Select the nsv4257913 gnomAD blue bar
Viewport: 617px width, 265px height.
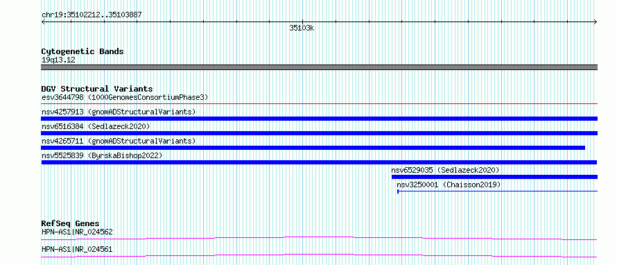(x=320, y=119)
